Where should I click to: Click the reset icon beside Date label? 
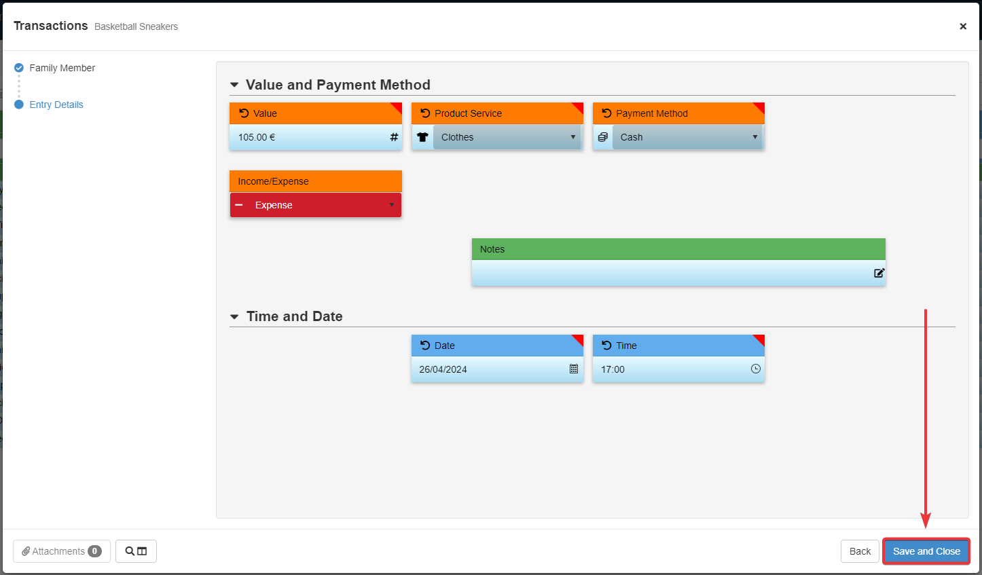(x=426, y=346)
